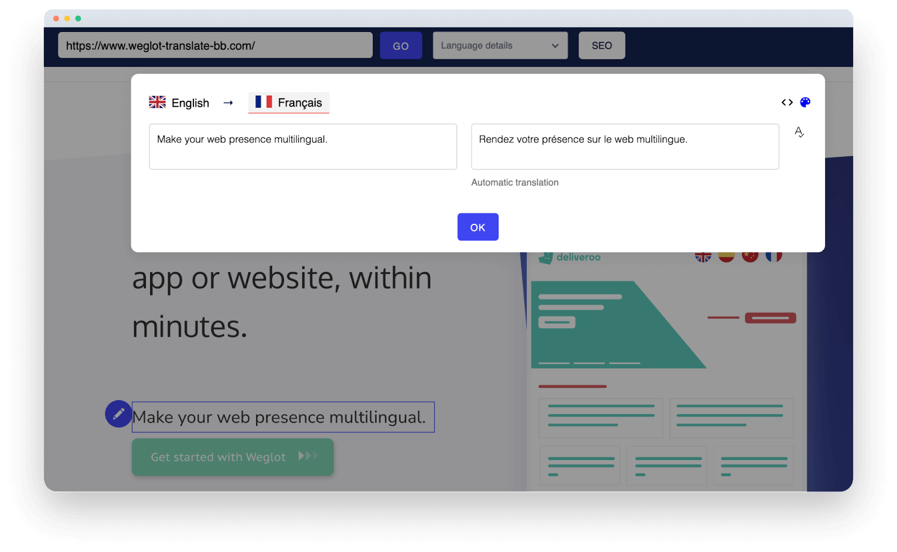
Task: Click the pencil edit icon beside the headline
Action: (x=118, y=415)
